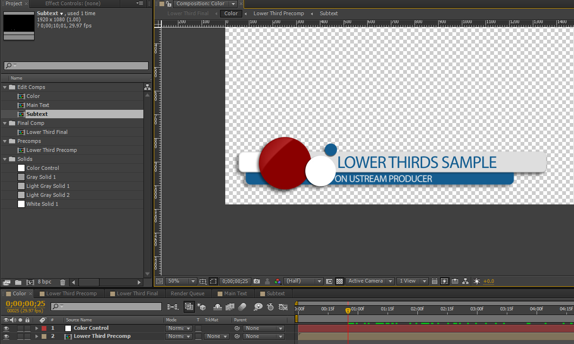Open Active Camera 3D view dropdown

(370, 281)
